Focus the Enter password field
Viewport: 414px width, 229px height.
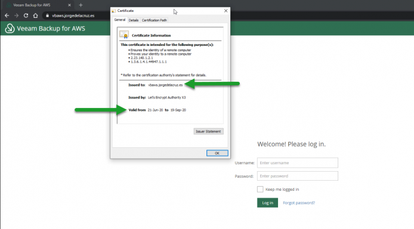click(x=298, y=176)
